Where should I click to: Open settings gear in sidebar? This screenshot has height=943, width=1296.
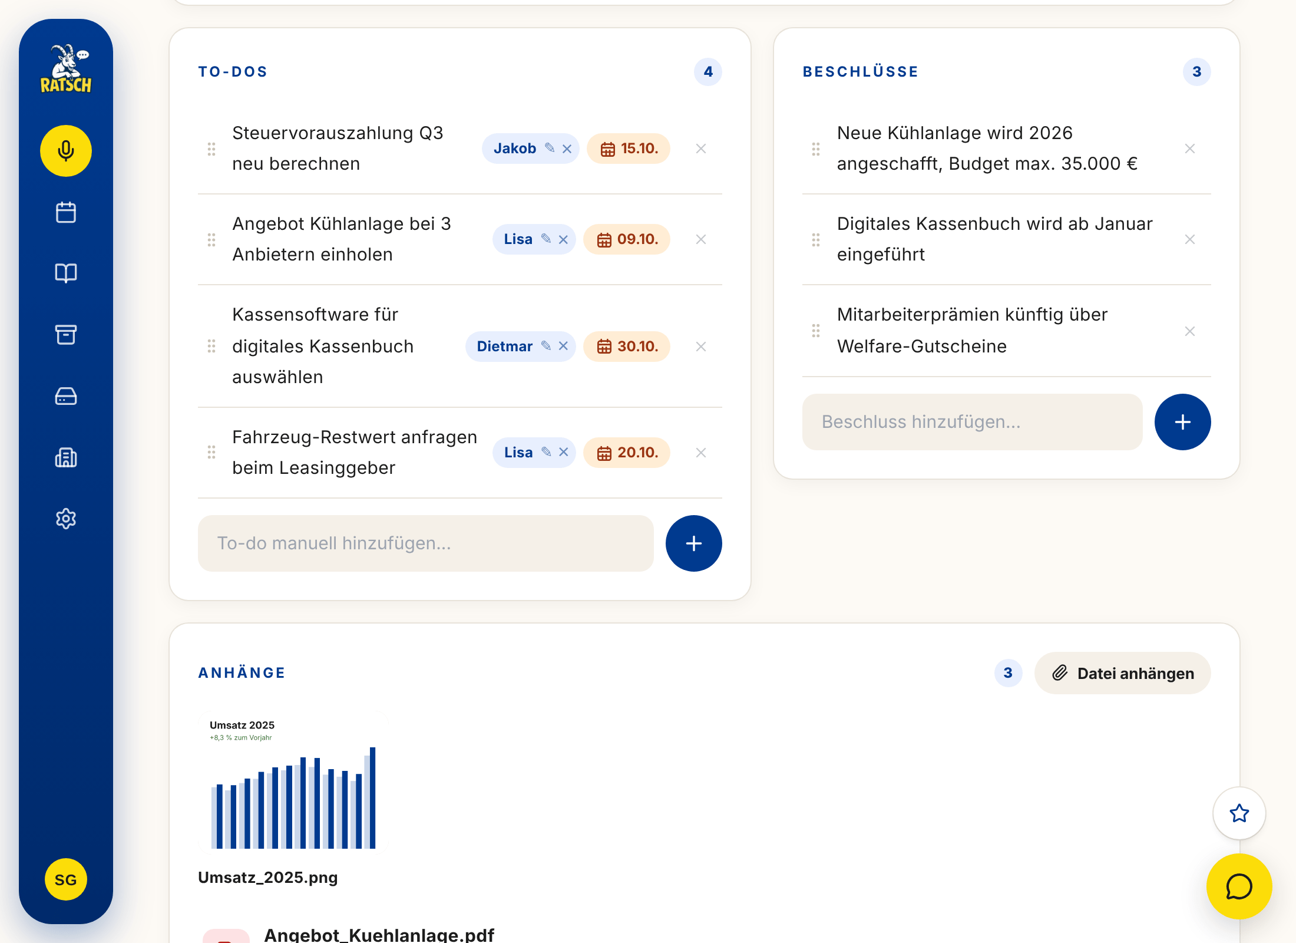coord(66,519)
